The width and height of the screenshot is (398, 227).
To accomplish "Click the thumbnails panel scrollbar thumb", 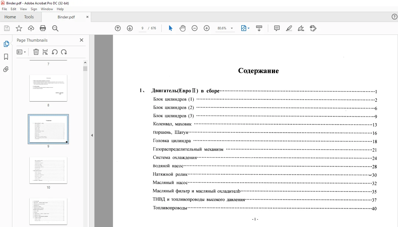I will coord(85,69).
